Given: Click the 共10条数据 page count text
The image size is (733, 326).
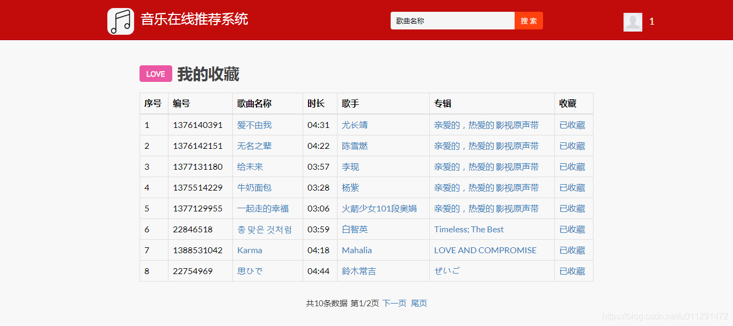Looking at the screenshot, I should [x=327, y=304].
